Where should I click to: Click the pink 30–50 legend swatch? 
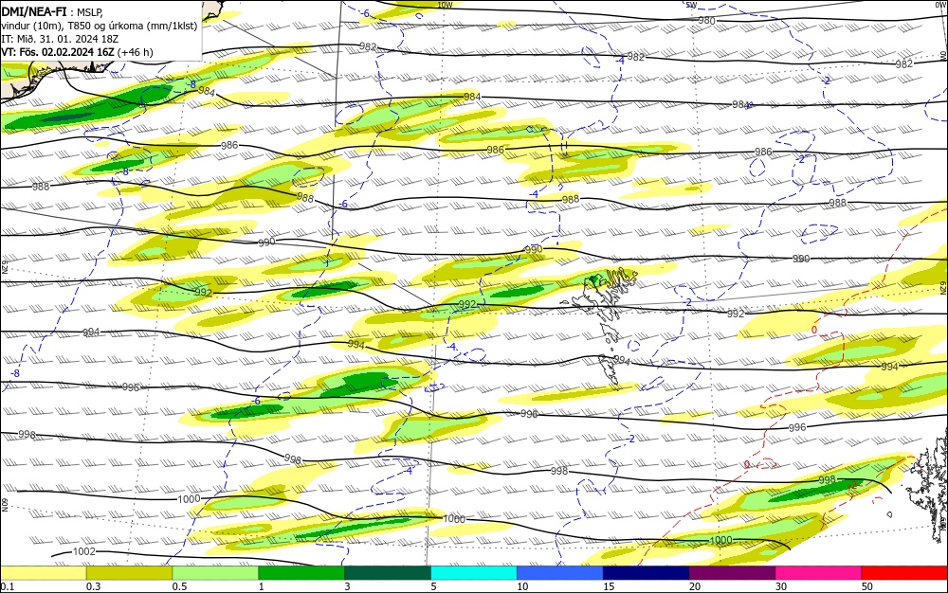[818, 573]
